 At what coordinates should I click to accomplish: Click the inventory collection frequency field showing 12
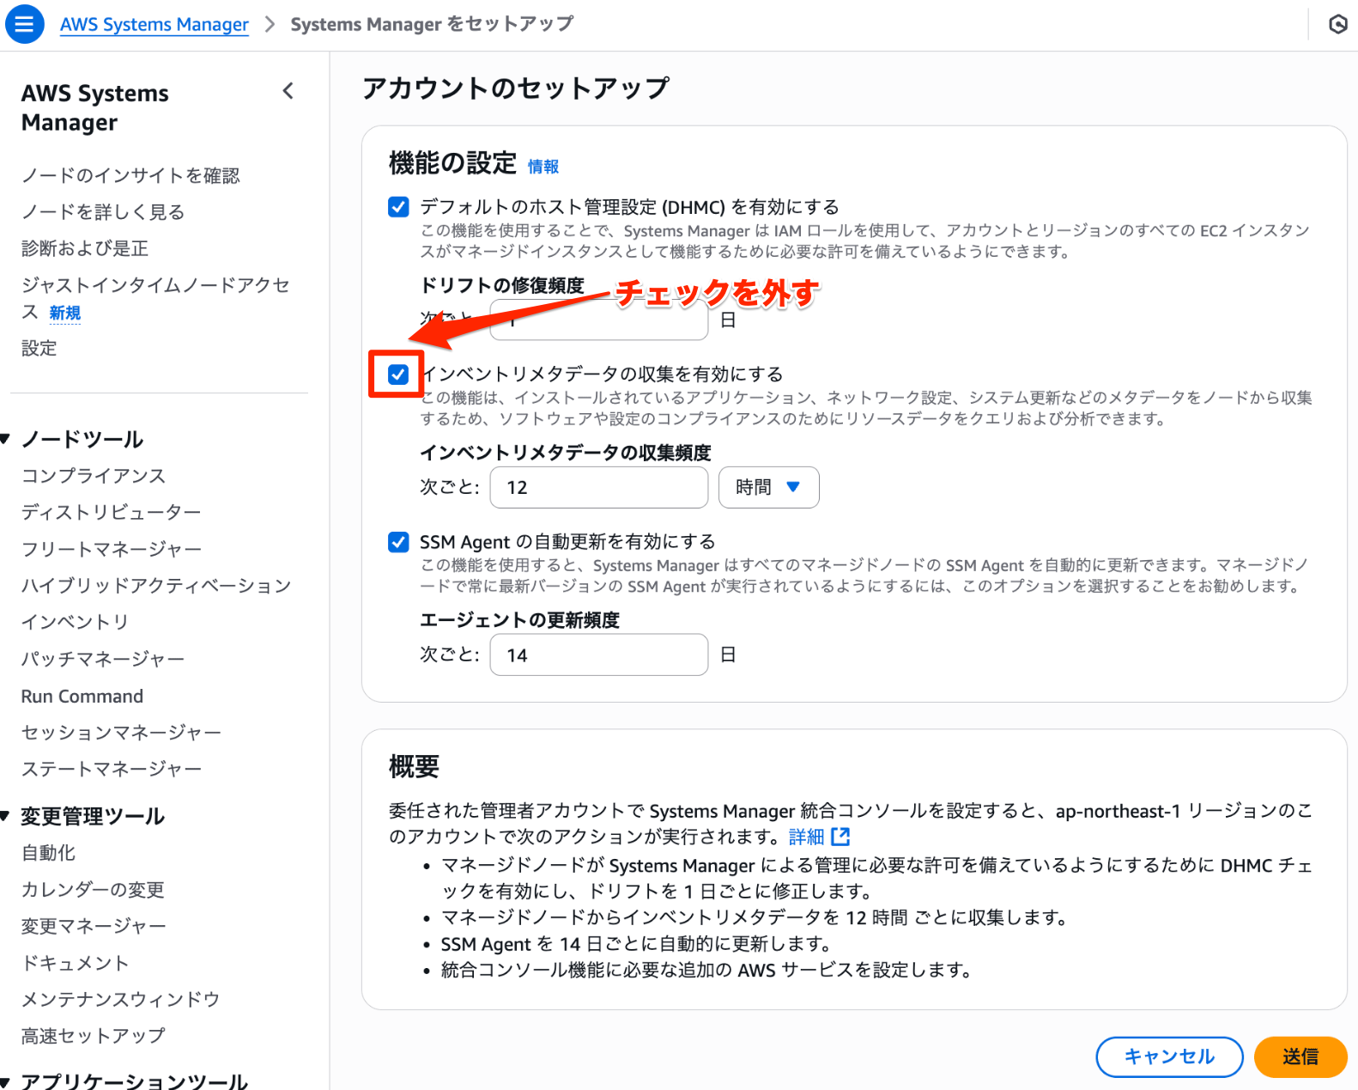tap(598, 487)
